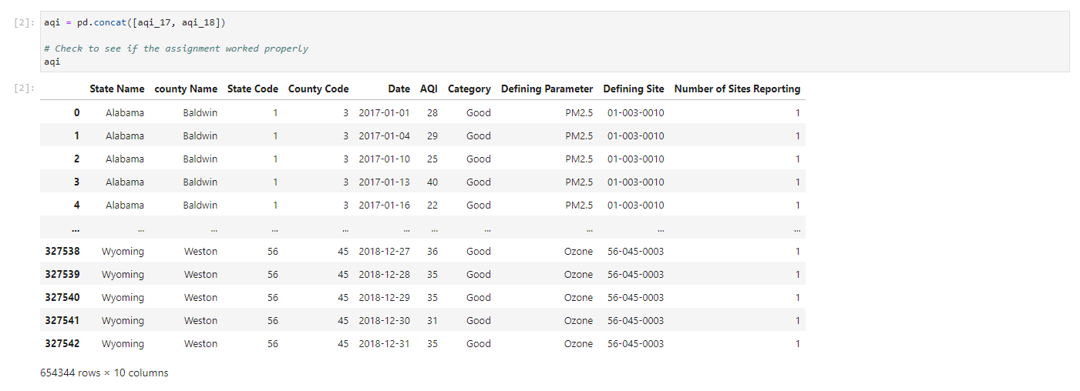1080x391 pixels.
Task: Click the date cell 2017-01-13
Action: [x=384, y=182]
